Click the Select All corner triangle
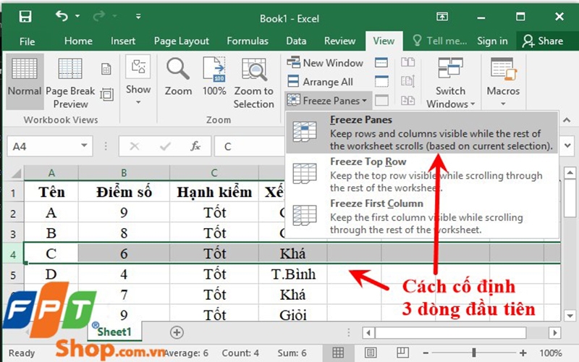 [x=14, y=172]
